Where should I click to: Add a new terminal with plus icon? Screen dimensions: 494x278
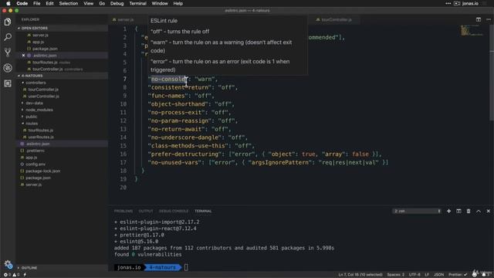(448, 211)
